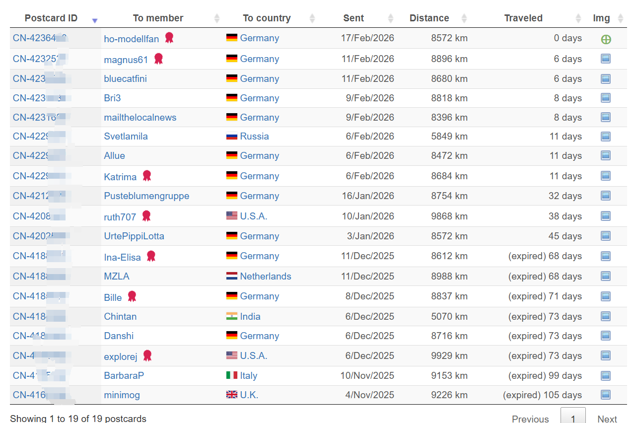Sort table by Postcard ID column
The image size is (634, 423).
51,18
